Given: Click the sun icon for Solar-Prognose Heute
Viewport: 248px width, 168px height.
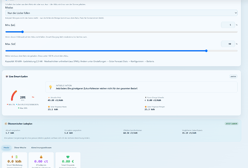Looking at the screenshot, I should (49, 107).
